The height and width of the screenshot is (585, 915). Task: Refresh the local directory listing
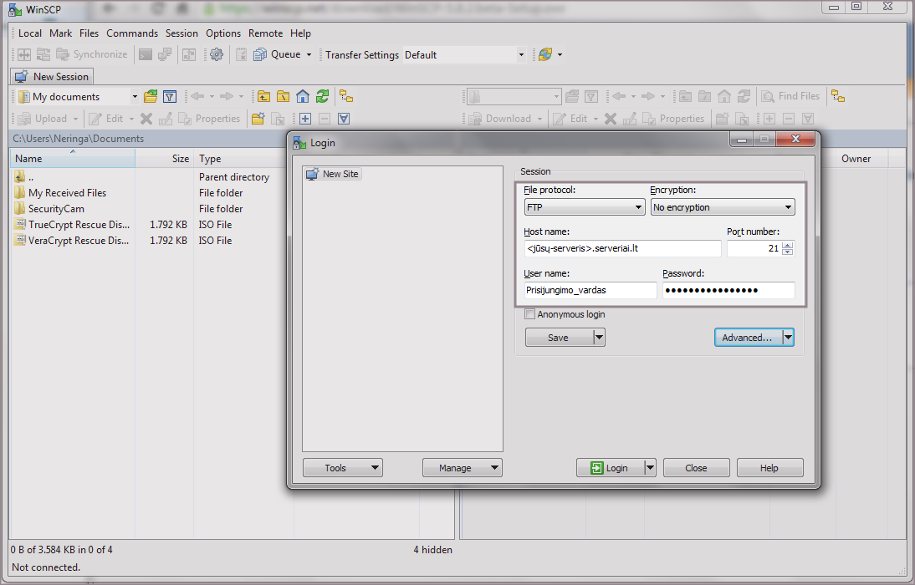click(x=322, y=97)
